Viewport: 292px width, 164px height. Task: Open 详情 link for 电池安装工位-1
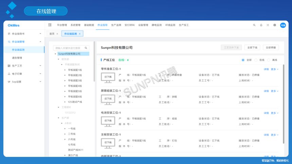(x=266, y=113)
